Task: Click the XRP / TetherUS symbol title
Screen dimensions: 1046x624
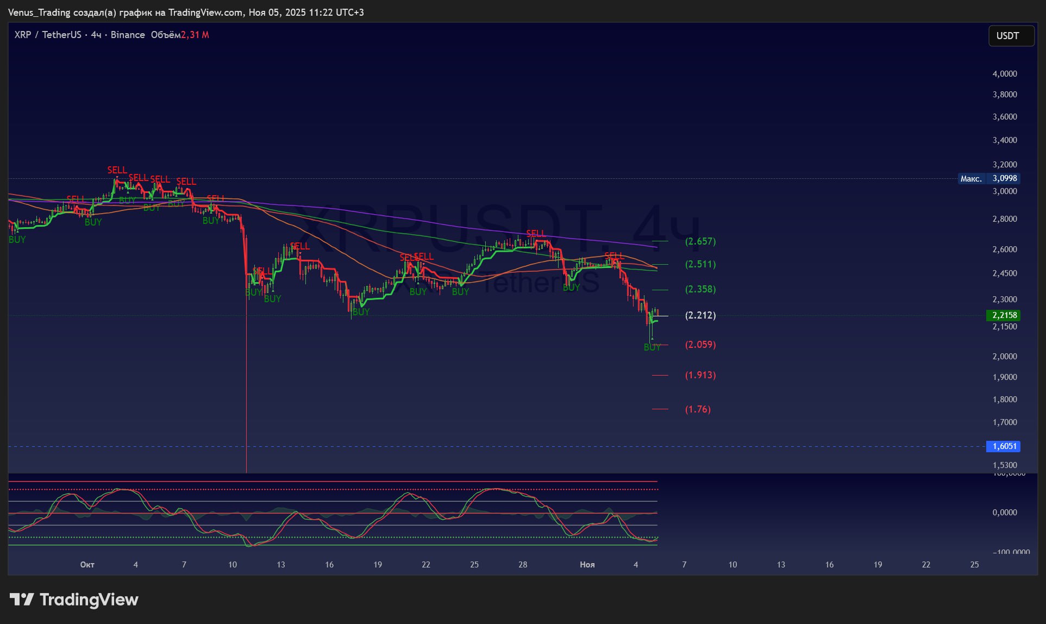Action: pos(48,35)
